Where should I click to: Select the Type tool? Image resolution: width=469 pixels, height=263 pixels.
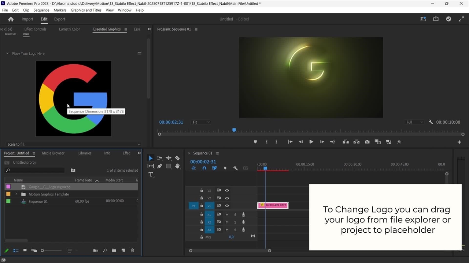tap(151, 175)
